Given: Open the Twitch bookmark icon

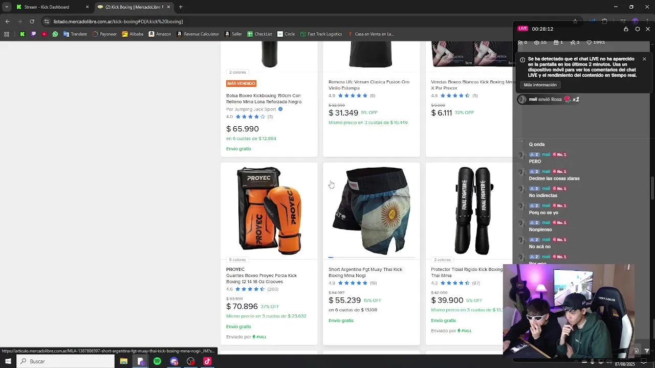Looking at the screenshot, I should (x=33, y=34).
